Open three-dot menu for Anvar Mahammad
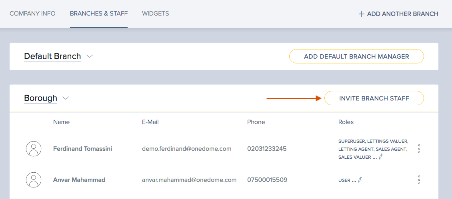The image size is (452, 199). [419, 180]
